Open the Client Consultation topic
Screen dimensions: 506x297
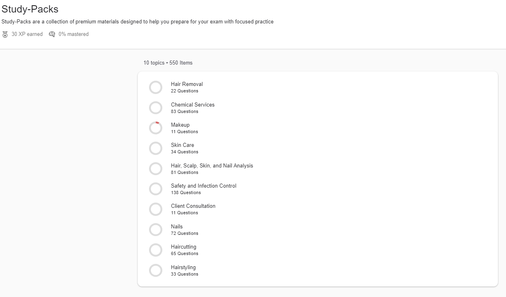193,206
